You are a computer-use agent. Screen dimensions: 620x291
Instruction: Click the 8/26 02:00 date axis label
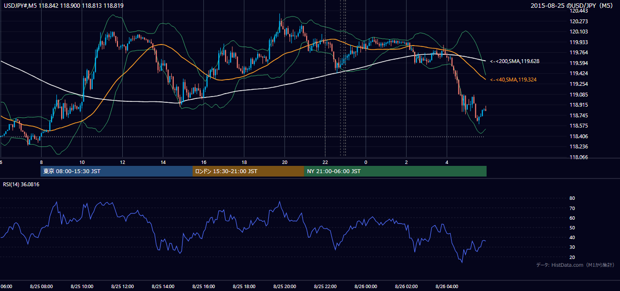407,286
